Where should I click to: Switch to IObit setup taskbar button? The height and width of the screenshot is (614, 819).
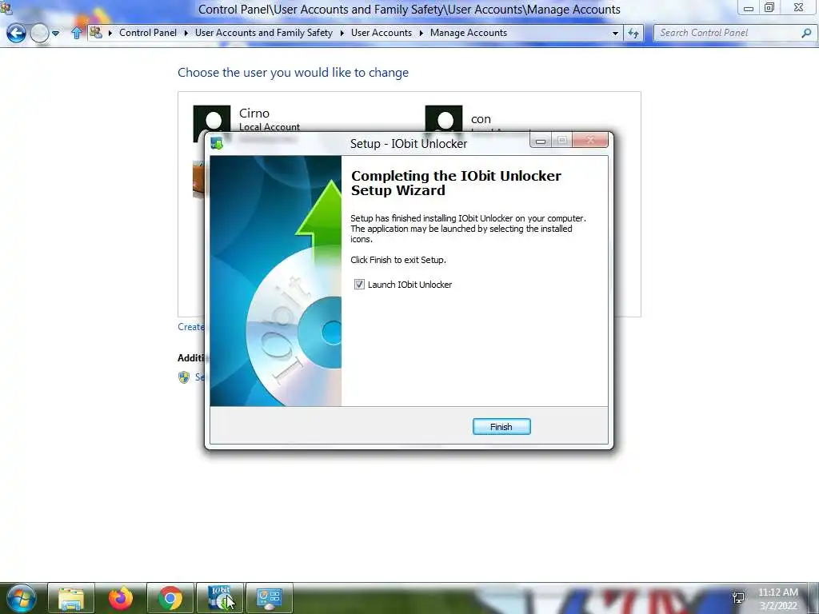coord(220,598)
